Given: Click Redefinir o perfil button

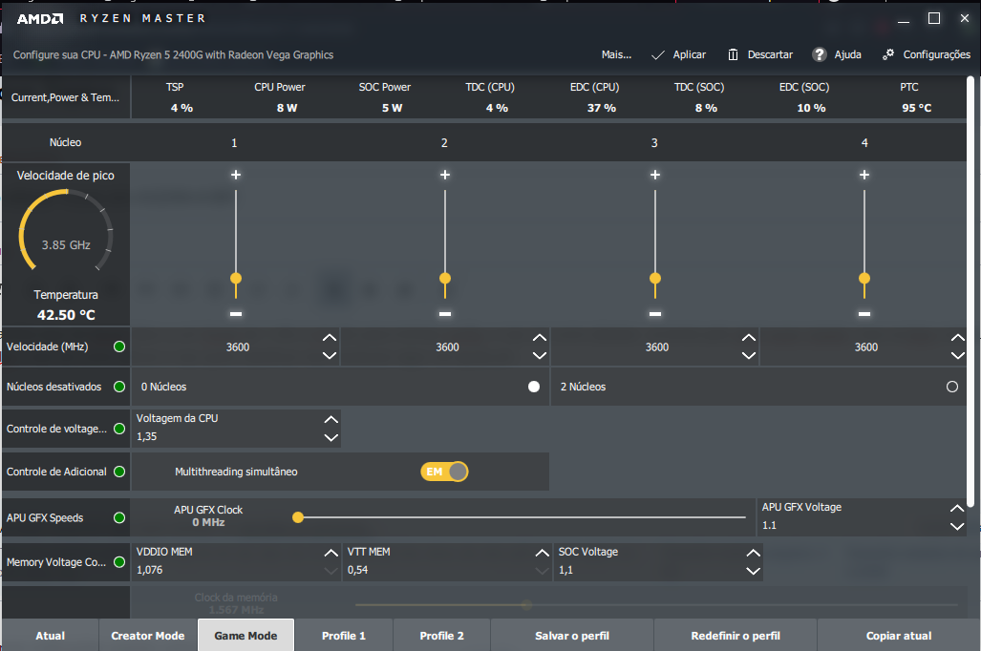Looking at the screenshot, I should (736, 636).
